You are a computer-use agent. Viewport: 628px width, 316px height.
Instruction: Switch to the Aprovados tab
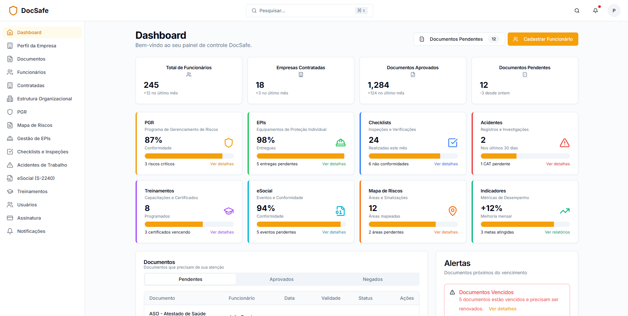tap(282, 279)
